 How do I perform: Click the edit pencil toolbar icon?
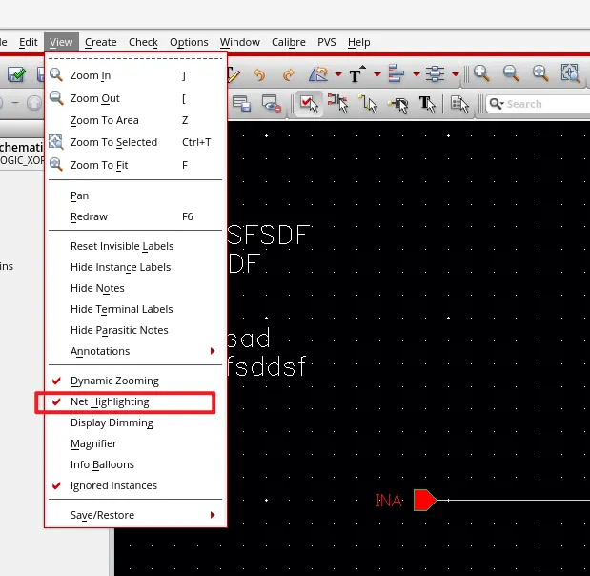coord(234,74)
